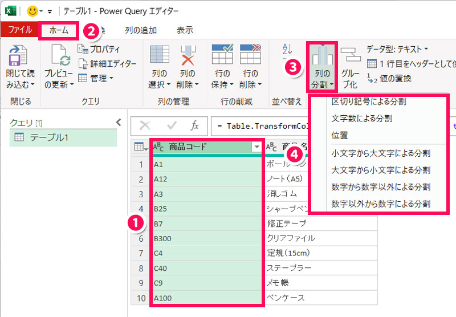Viewport: 456px width, 317px height.
Task: Choose 大文字から小文字による分割
Action: tap(381, 170)
